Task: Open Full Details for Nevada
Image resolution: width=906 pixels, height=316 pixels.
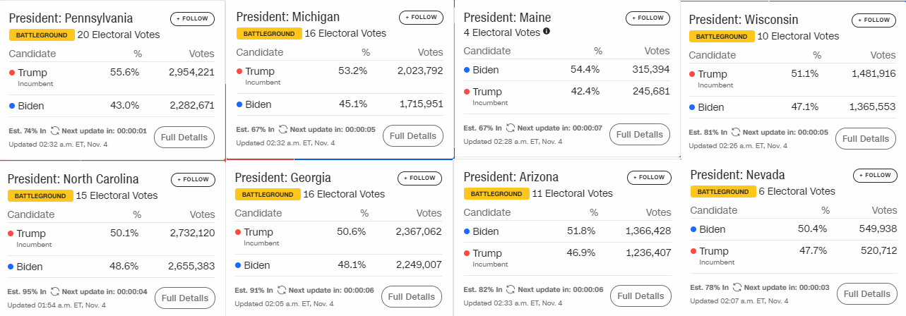Action: click(867, 294)
